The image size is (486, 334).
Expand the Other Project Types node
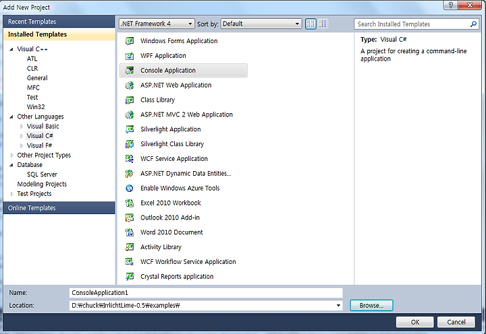11,156
